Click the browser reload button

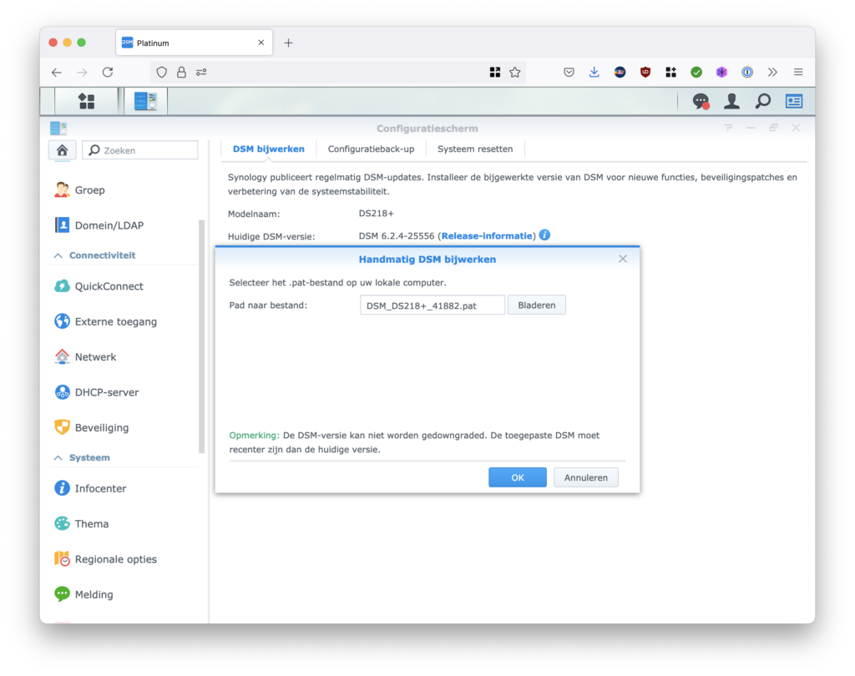click(x=108, y=72)
